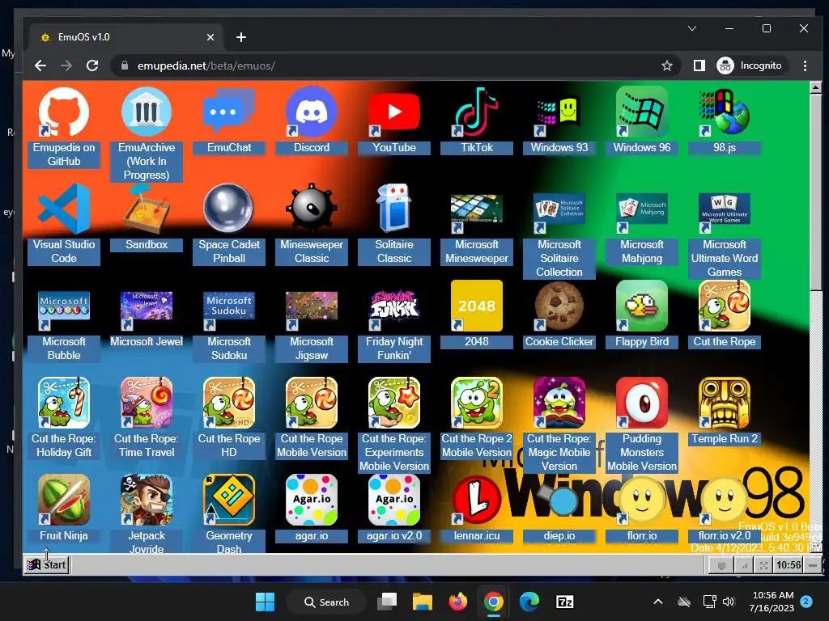Open the Microsoft Jigsaw icon
829x621 pixels.
(x=312, y=310)
